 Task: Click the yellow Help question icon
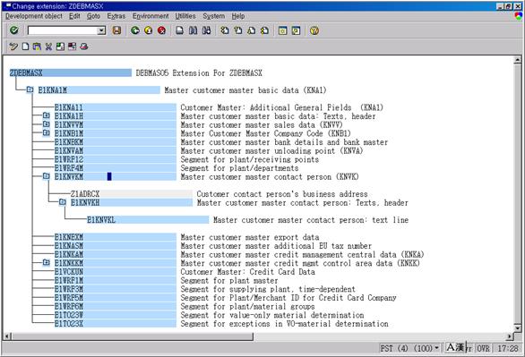tap(314, 30)
